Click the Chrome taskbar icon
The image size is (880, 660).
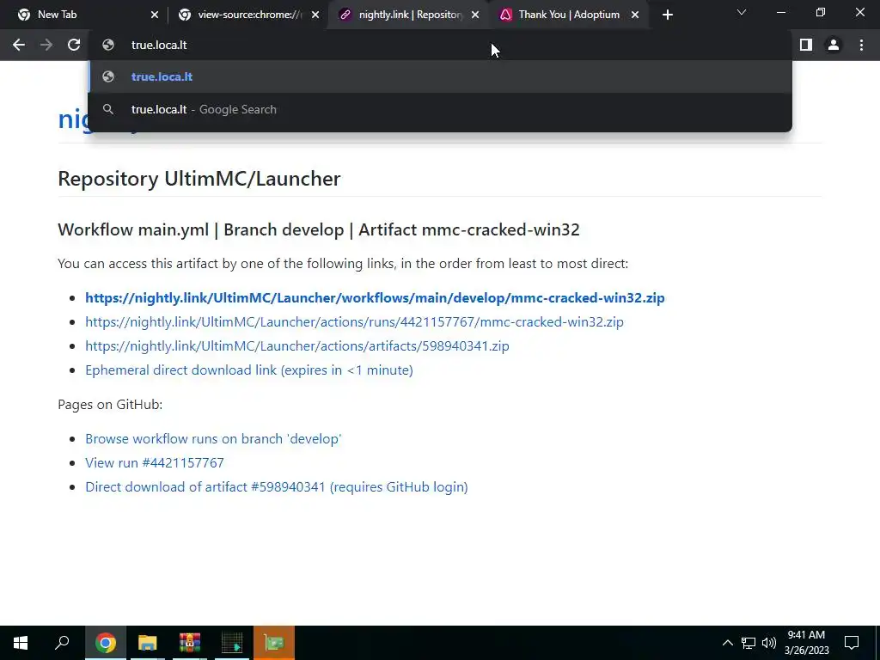105,643
